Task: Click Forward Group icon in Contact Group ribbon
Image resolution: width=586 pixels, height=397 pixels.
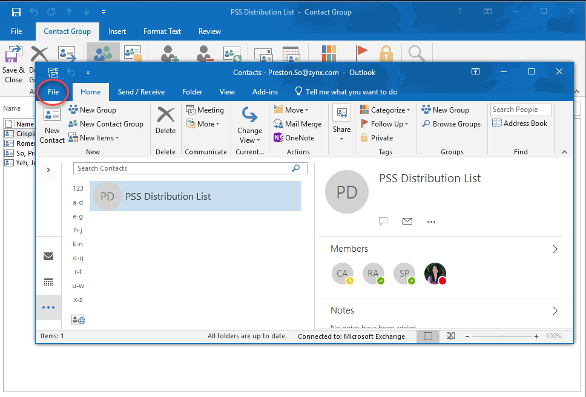Action: [x=67, y=53]
